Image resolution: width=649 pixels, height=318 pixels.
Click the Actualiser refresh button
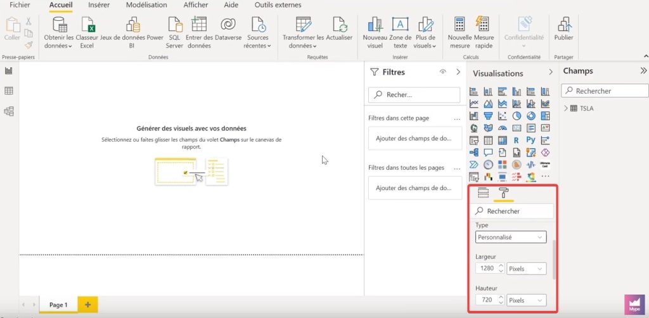click(x=340, y=29)
